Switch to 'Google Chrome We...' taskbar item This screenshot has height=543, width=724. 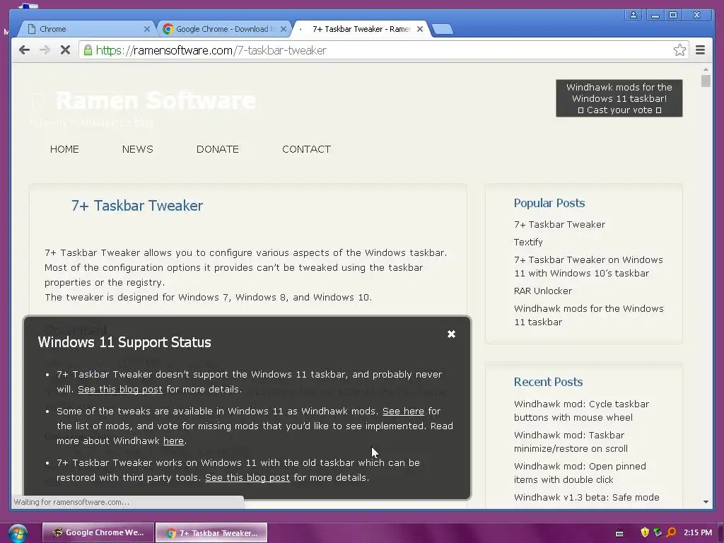98,532
